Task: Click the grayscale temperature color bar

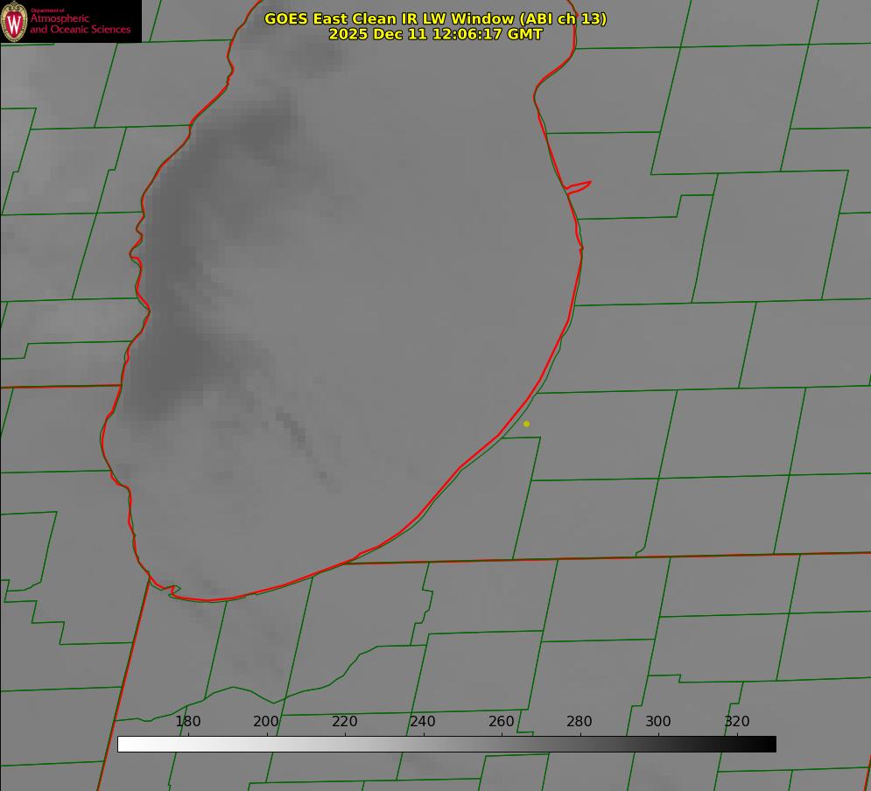Action: pos(446,744)
